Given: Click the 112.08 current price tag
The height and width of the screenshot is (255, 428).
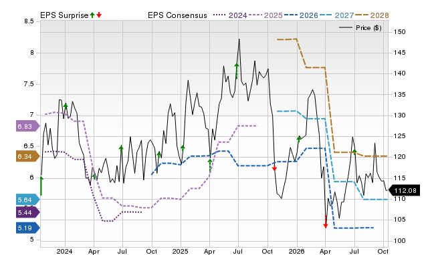Looking at the screenshot, I should tap(404, 190).
